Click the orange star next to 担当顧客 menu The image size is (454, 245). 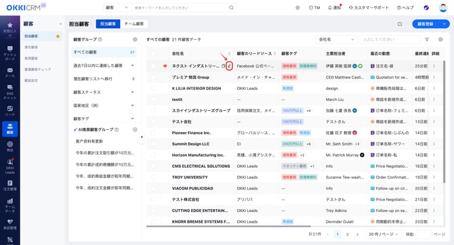[58, 36]
